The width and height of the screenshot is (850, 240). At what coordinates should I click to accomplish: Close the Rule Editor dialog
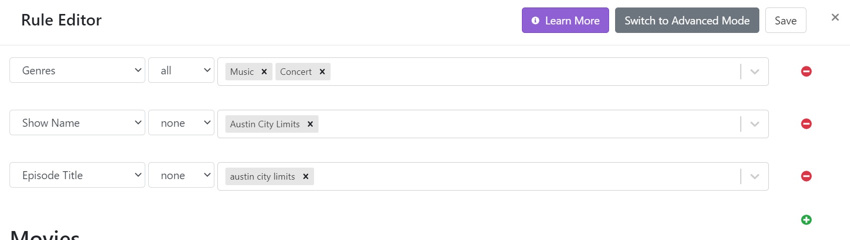(834, 17)
